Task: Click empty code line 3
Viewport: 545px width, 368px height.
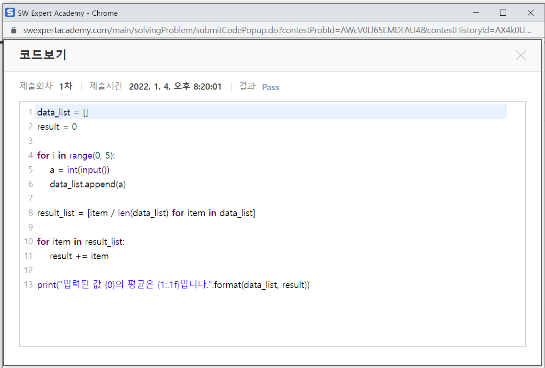Action: click(271, 141)
